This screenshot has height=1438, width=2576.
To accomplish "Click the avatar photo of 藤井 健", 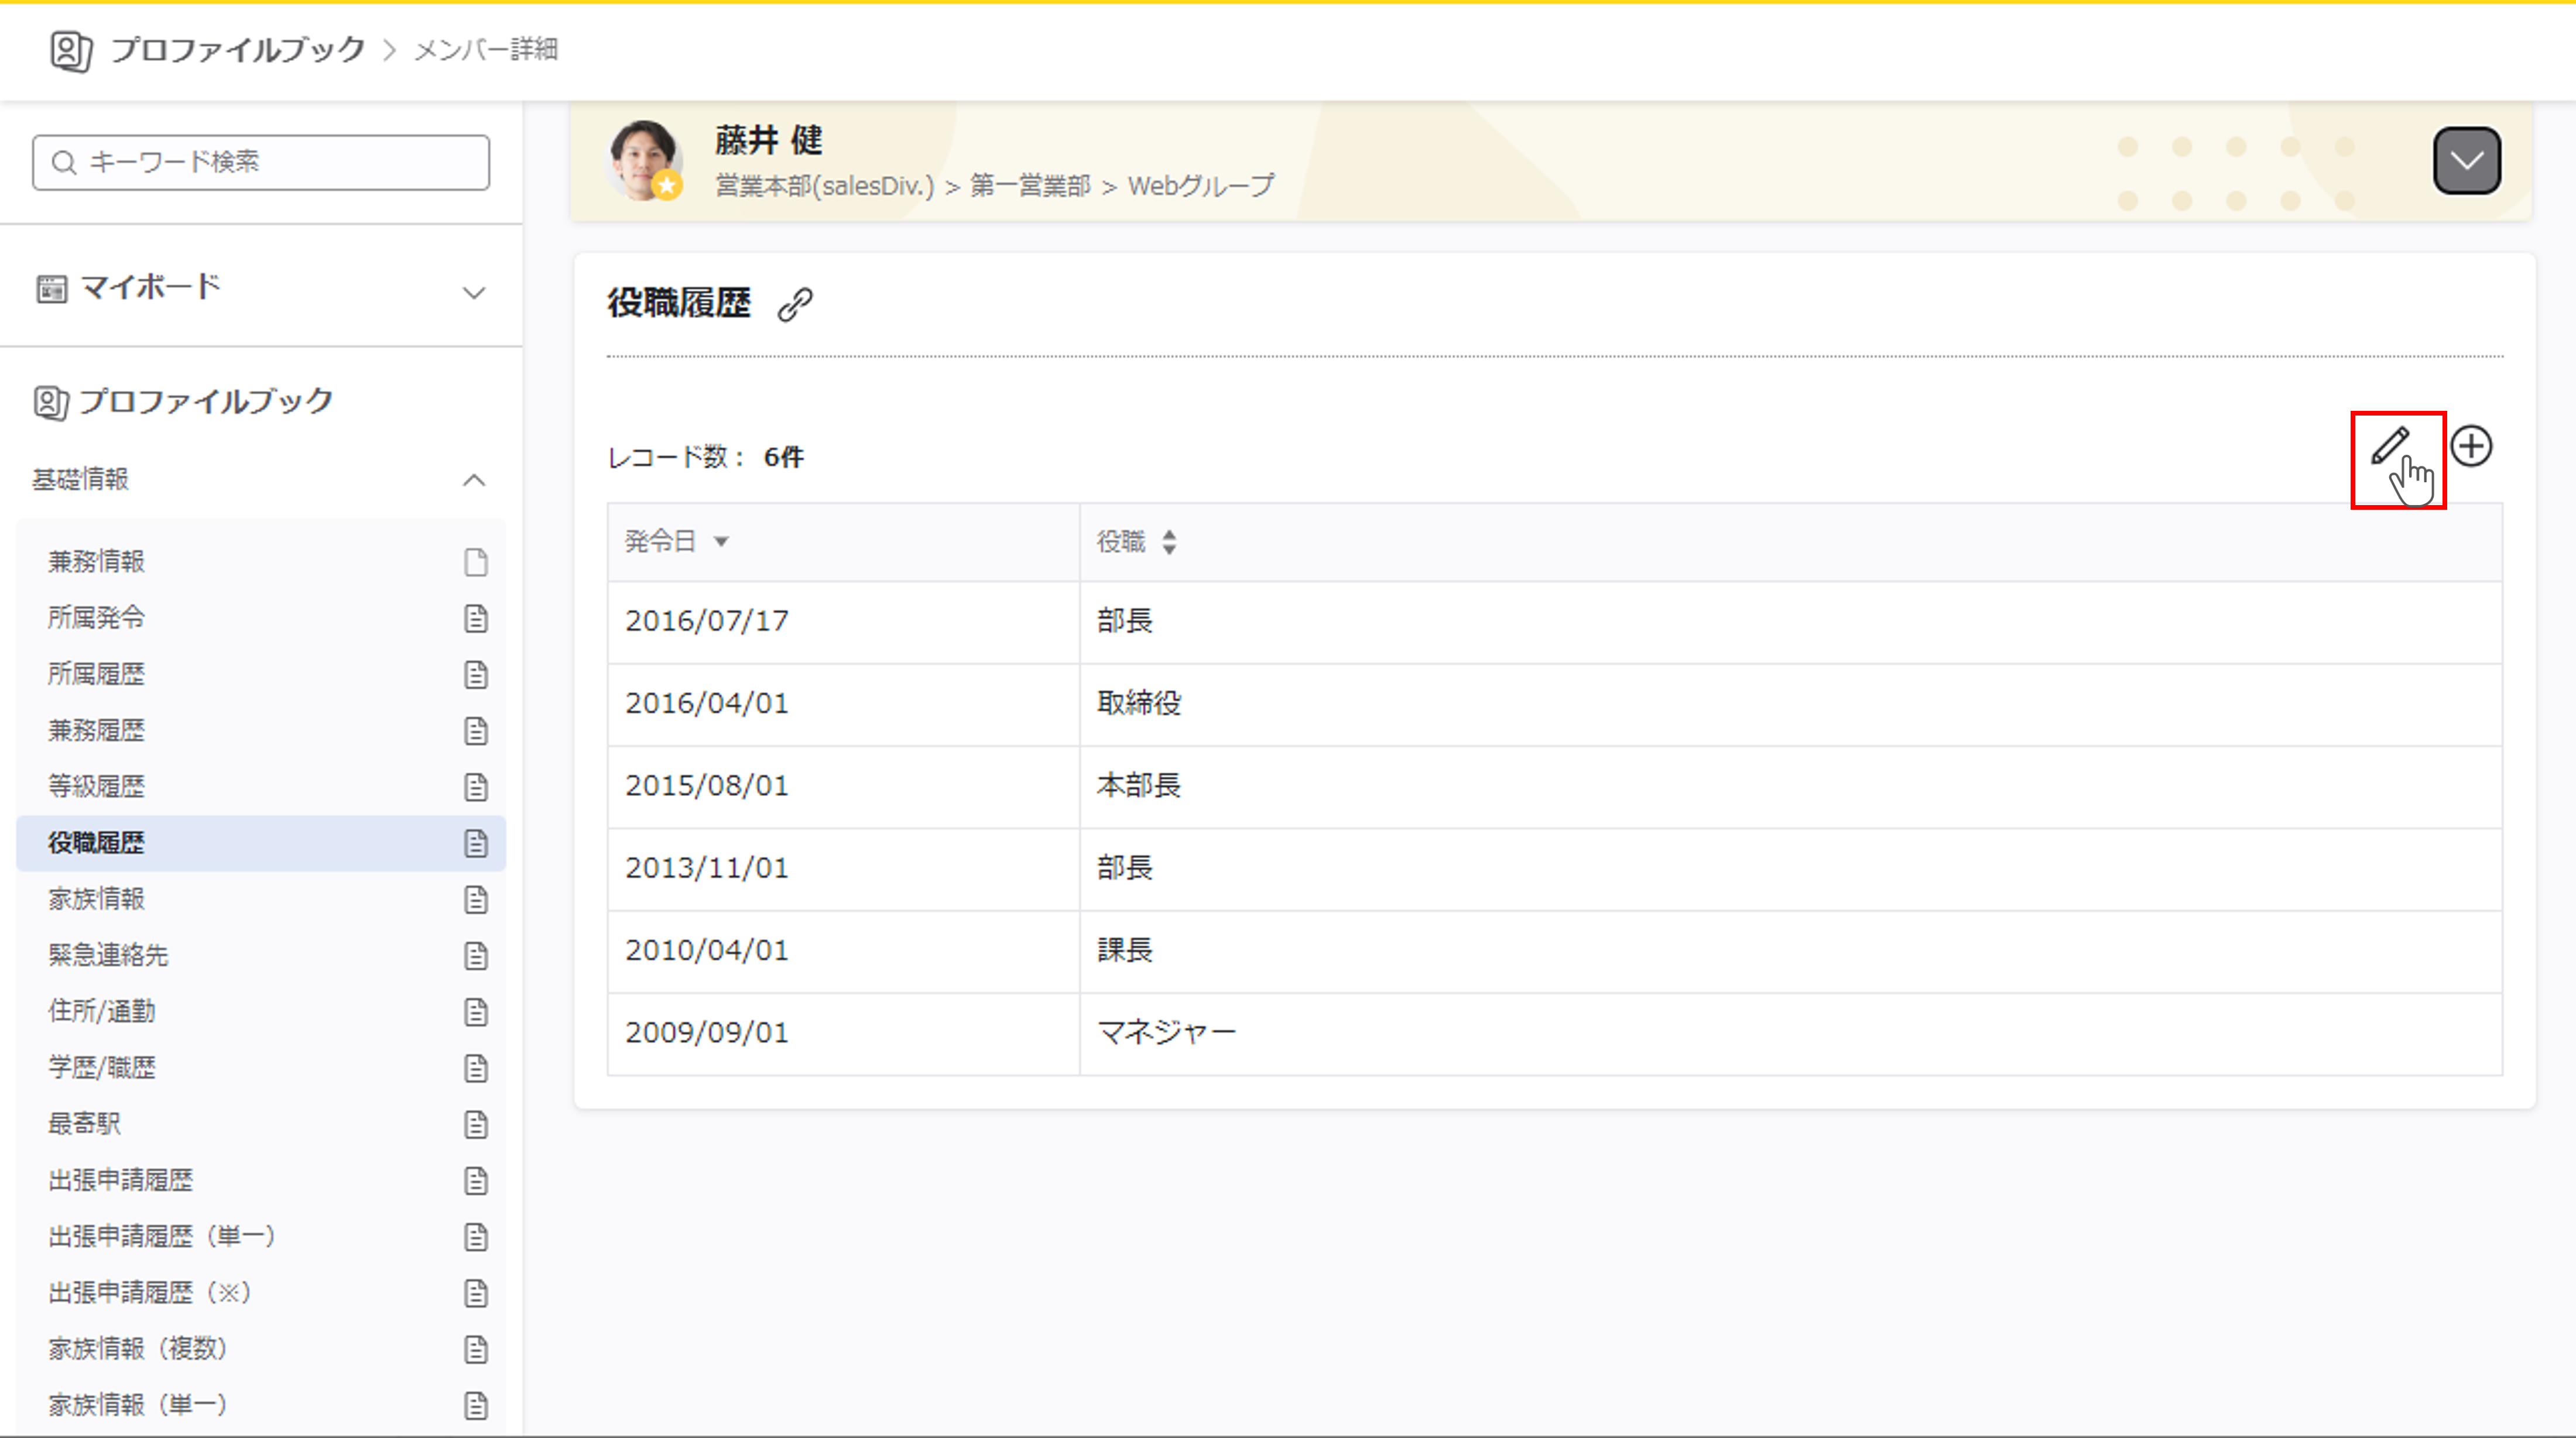I will [643, 160].
